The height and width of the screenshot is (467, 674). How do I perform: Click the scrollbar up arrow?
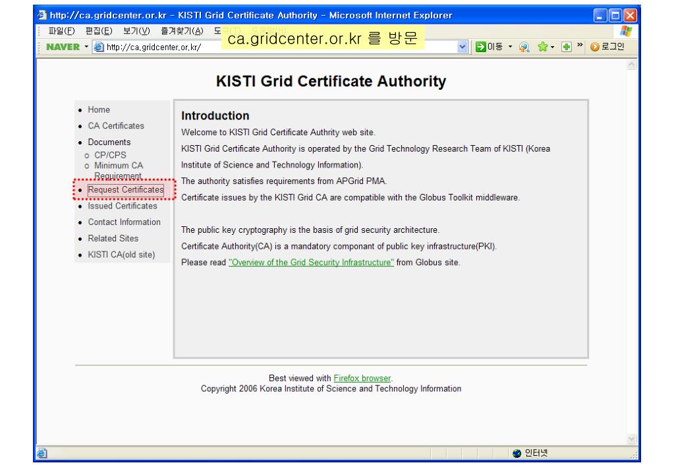click(631, 65)
